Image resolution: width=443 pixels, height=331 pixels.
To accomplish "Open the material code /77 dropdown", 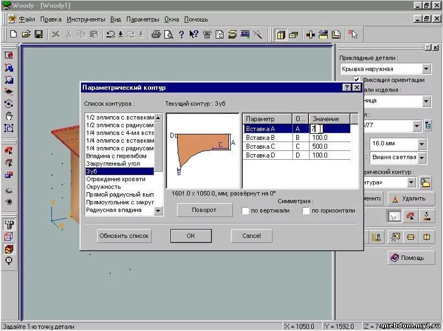I will (x=417, y=126).
